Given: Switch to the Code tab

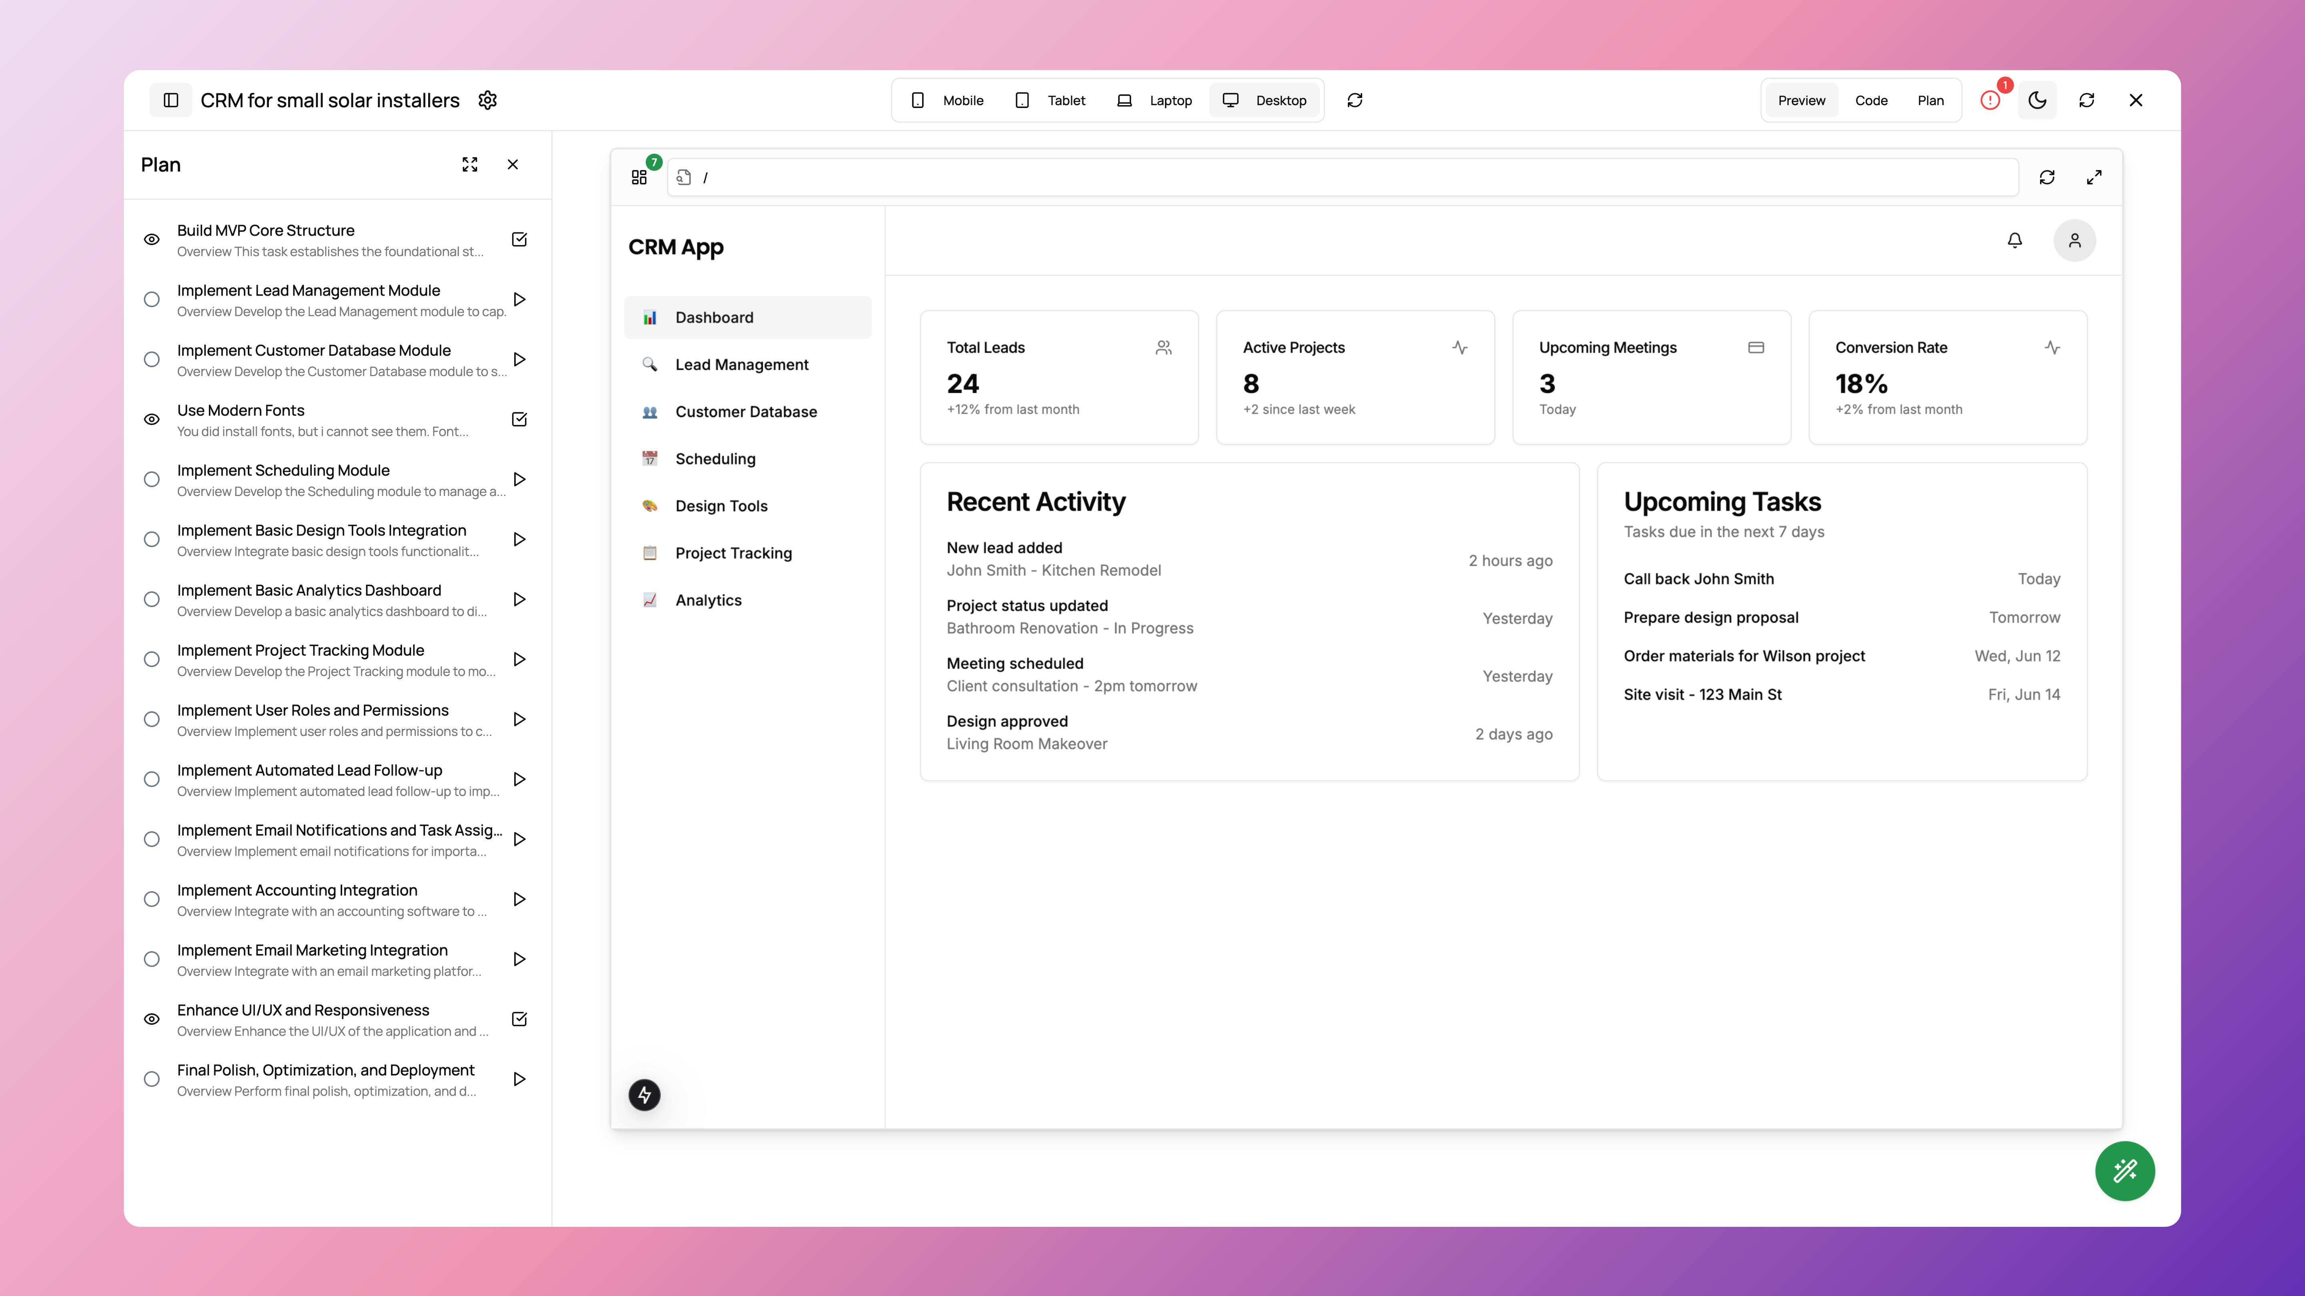Looking at the screenshot, I should coord(1871,100).
